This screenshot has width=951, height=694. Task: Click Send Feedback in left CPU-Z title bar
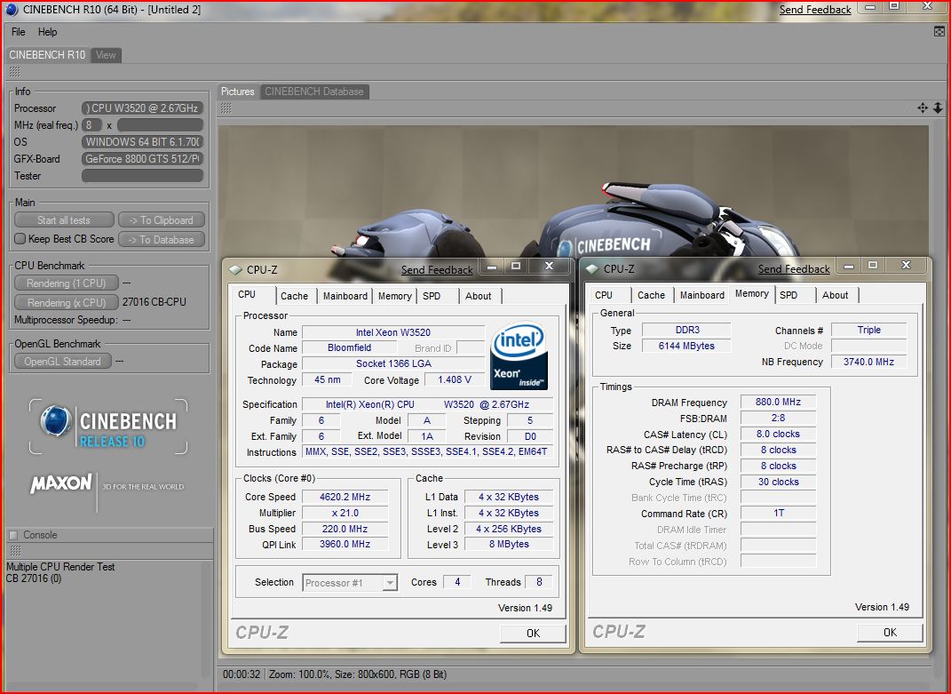click(x=437, y=269)
